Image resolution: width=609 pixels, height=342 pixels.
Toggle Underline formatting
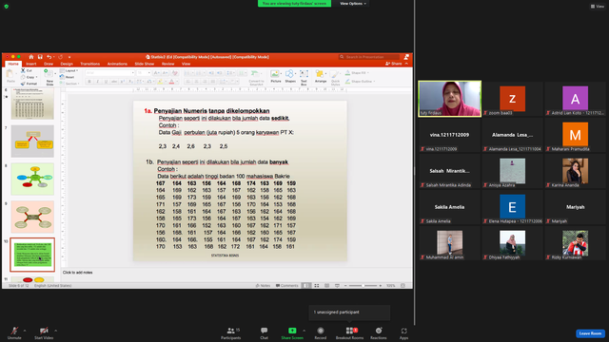106,82
